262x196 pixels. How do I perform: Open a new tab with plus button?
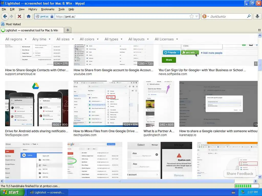tap(68, 30)
